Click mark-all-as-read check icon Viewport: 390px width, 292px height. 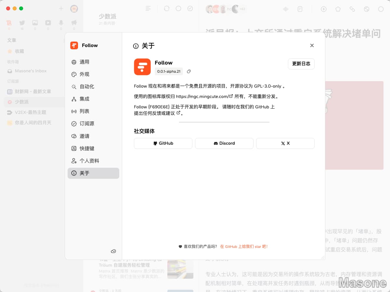[190, 8]
